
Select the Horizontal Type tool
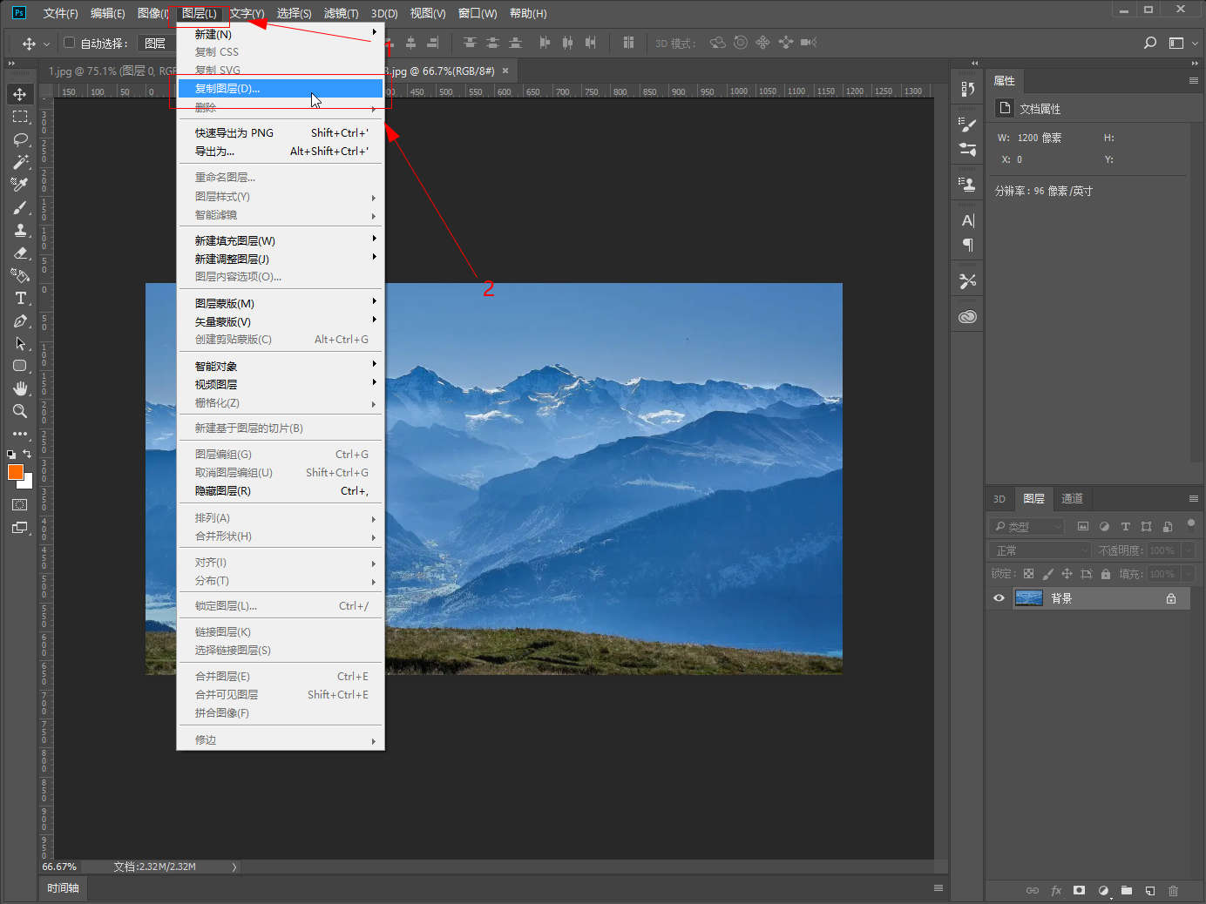point(20,298)
